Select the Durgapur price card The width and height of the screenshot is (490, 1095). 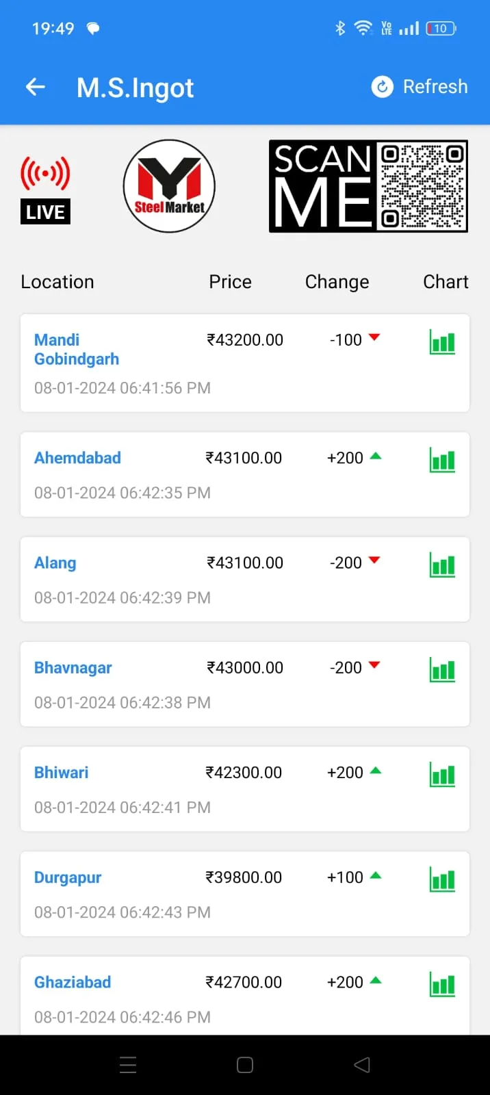(245, 894)
